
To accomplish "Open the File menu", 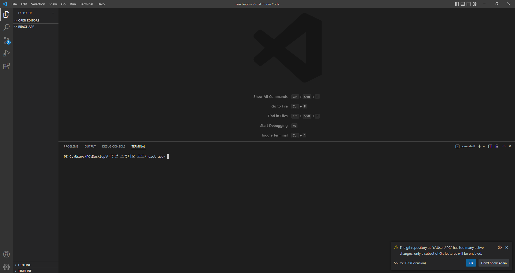I will [14, 4].
